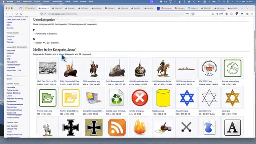Open the YouTube sidebar link

pos(10,28)
